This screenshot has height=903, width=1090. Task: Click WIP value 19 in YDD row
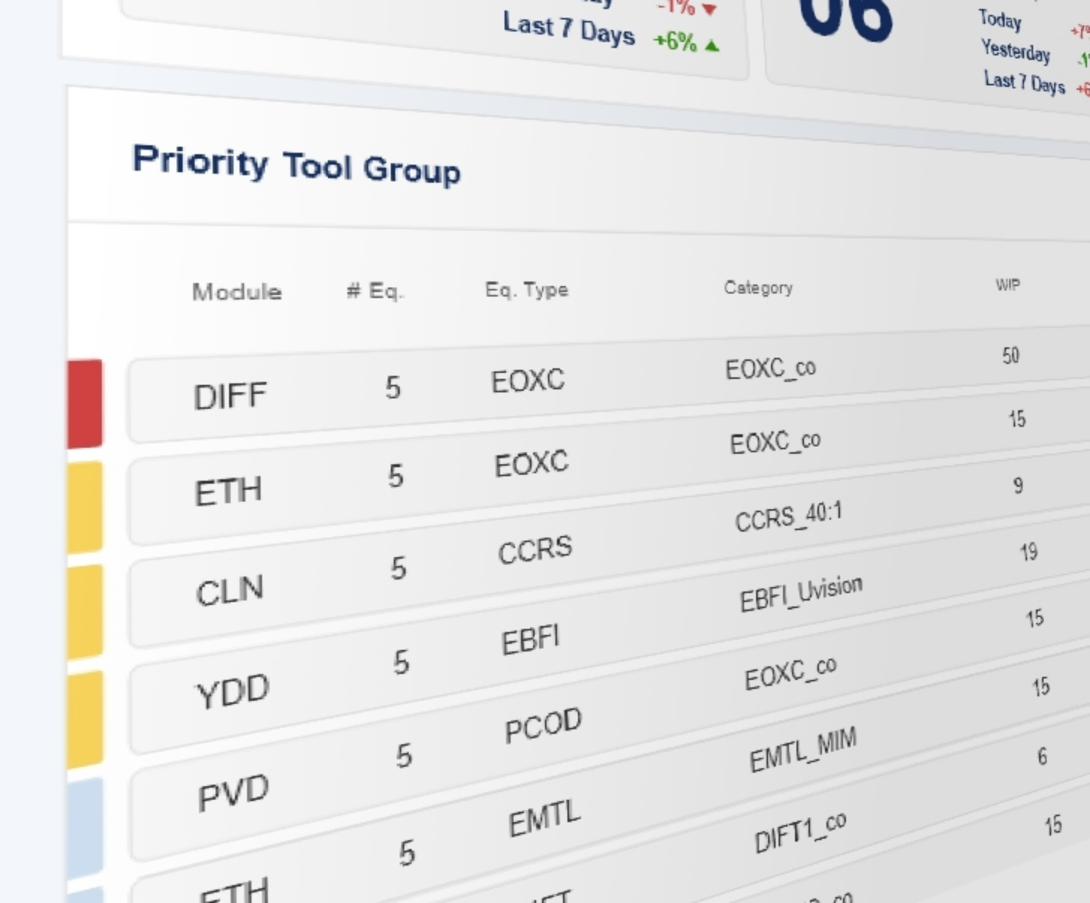(1029, 553)
